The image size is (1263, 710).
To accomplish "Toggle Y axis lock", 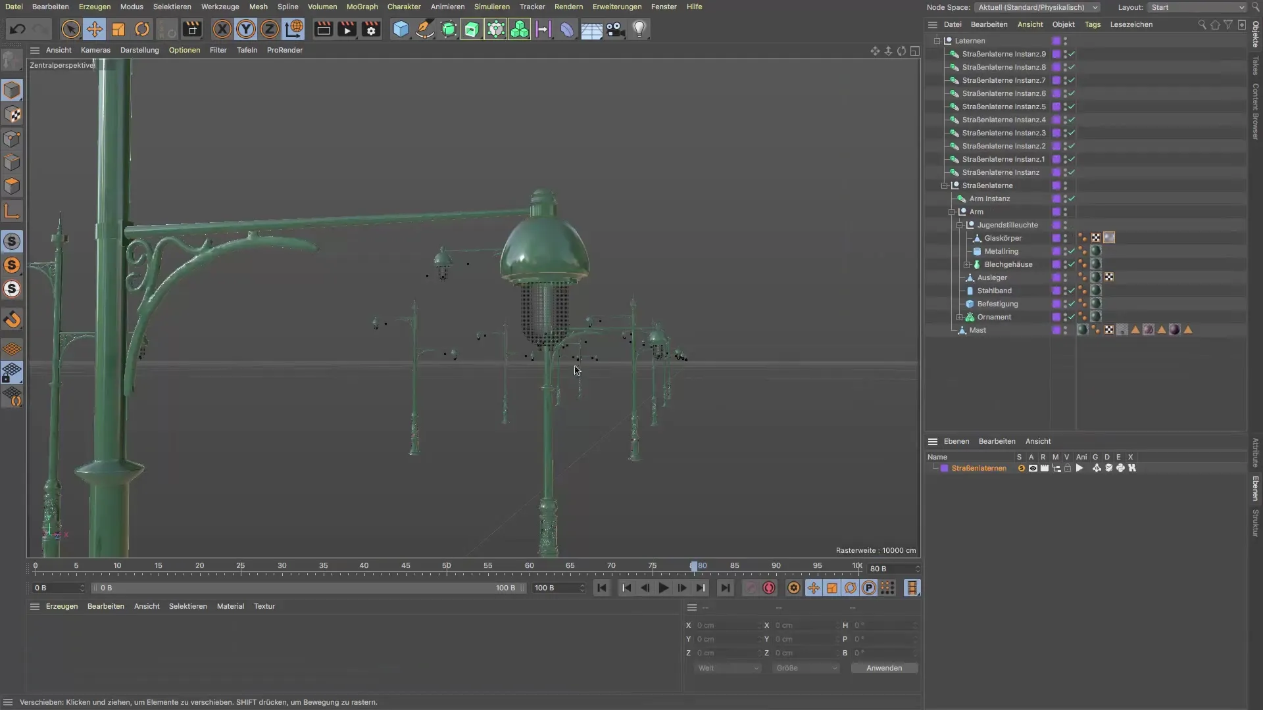I will pyautogui.click(x=246, y=29).
